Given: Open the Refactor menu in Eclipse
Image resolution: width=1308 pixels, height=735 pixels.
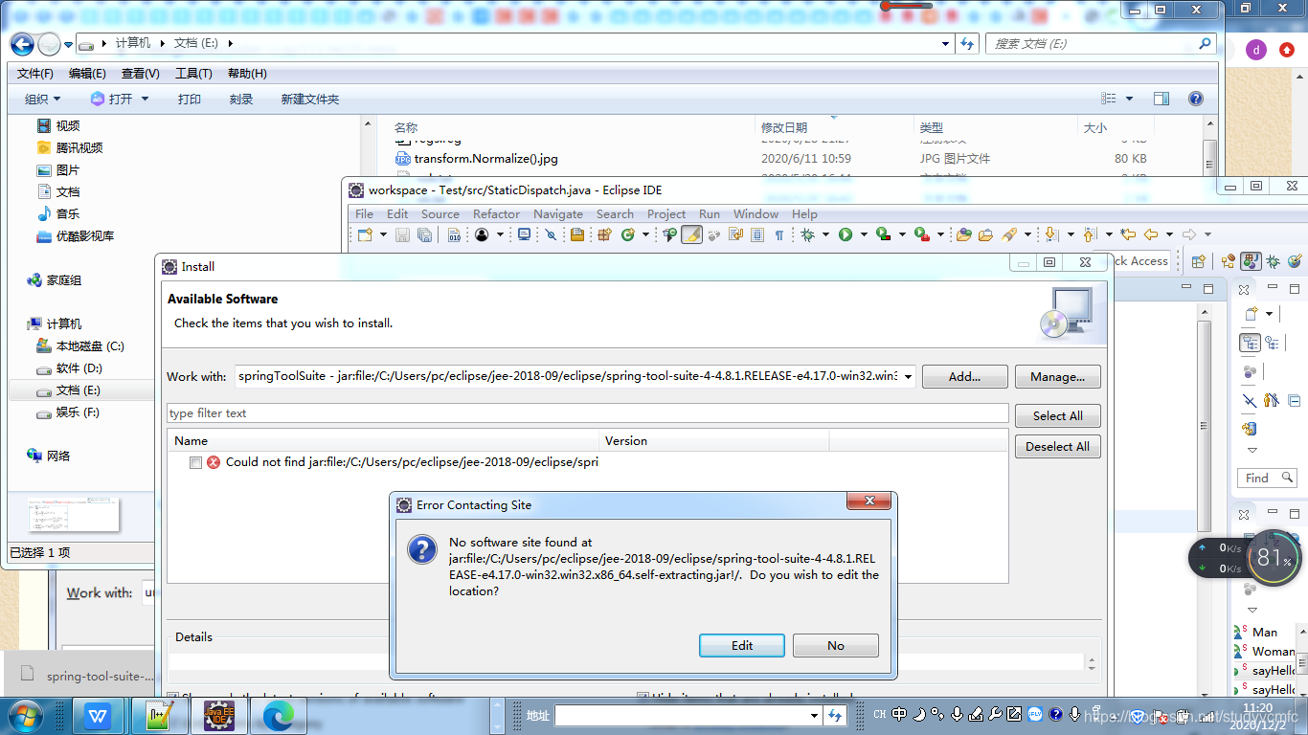Looking at the screenshot, I should 496,213.
